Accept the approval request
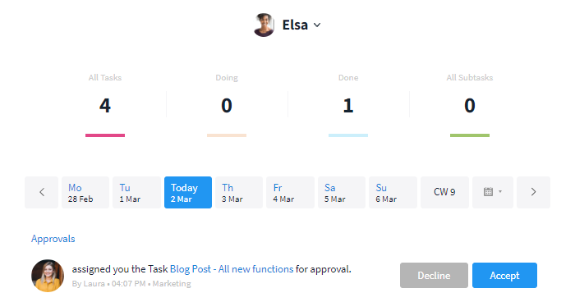The width and height of the screenshot is (575, 302). 504,275
